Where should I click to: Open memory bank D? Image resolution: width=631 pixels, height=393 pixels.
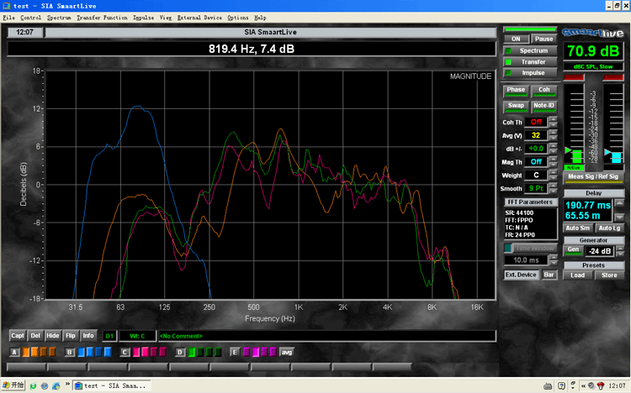tap(180, 353)
